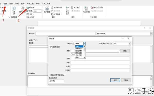154x96 pixels.
Task: Click the right source list scrollbar
Action: (x=151, y=54)
